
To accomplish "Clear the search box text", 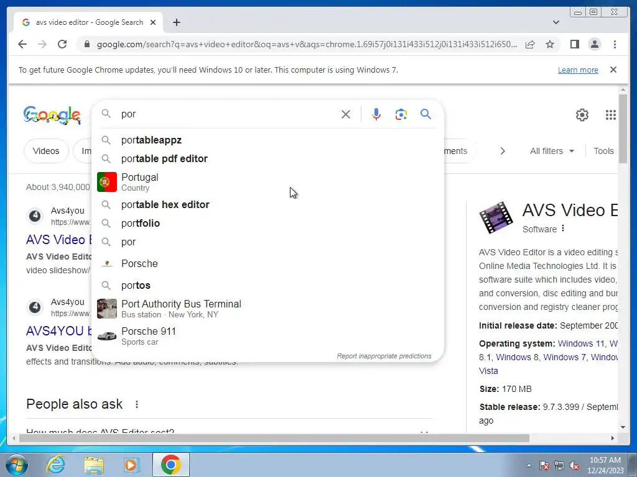I will pyautogui.click(x=346, y=114).
